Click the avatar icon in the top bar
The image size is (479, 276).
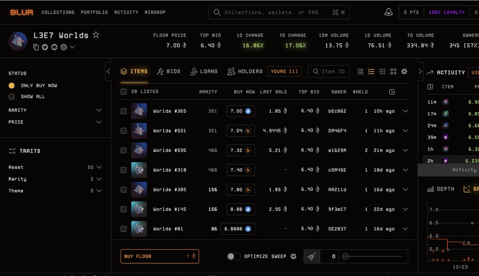click(388, 12)
